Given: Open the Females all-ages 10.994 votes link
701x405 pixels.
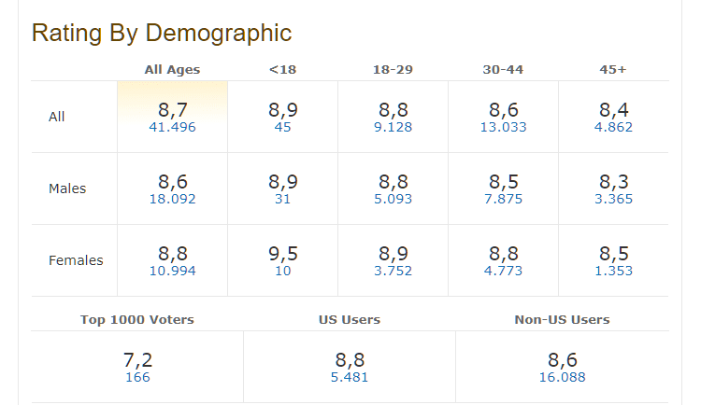Looking at the screenshot, I should 172,271.
